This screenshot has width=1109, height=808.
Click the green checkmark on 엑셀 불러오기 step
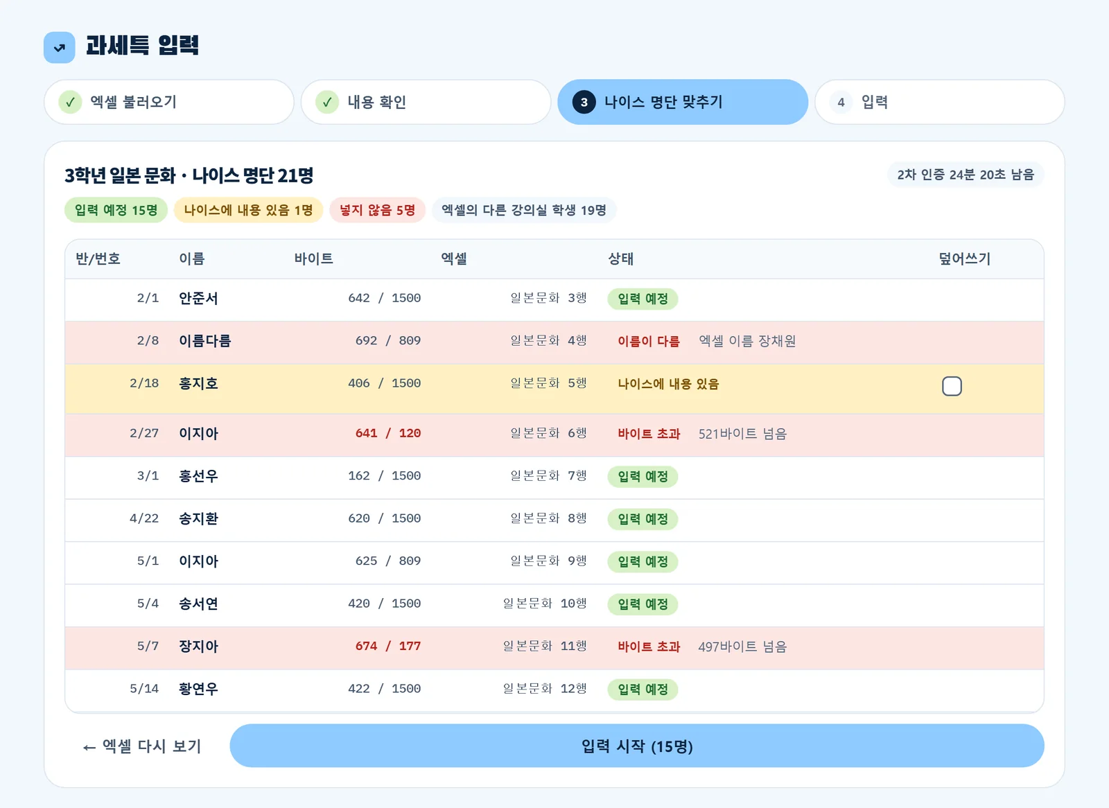(70, 102)
